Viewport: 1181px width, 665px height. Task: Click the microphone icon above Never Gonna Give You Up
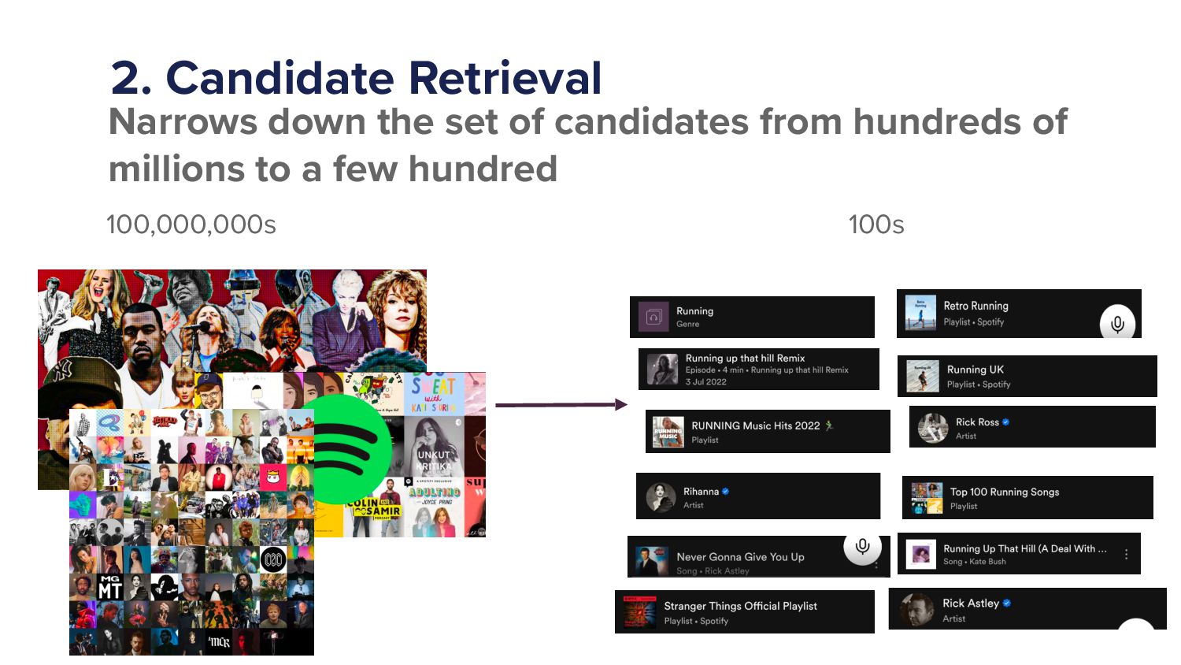[862, 547]
